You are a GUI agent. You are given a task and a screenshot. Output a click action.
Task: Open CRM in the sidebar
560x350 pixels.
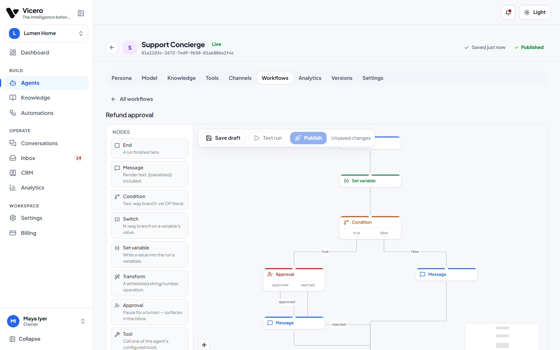pos(46,173)
